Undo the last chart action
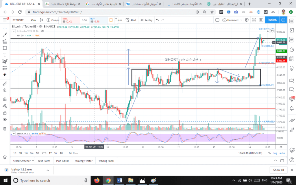Screen dimensions: 296x185 point(158,20)
